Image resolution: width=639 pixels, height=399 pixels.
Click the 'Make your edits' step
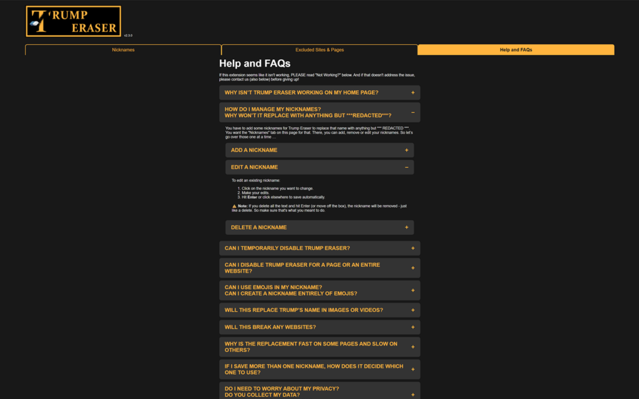coord(255,193)
